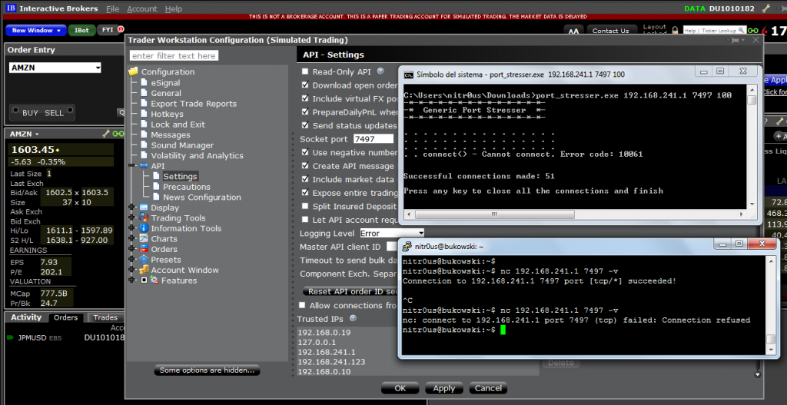Switch to the Orders tab in Activity
This screenshot has height=405, width=787.
66,317
